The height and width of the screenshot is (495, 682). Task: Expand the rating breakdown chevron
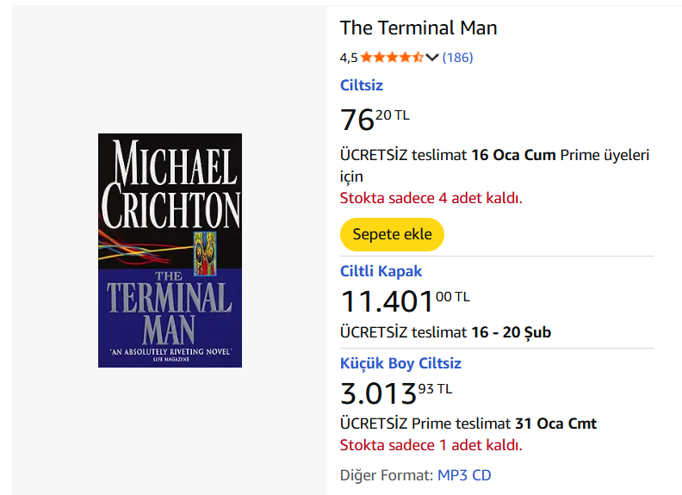432,58
